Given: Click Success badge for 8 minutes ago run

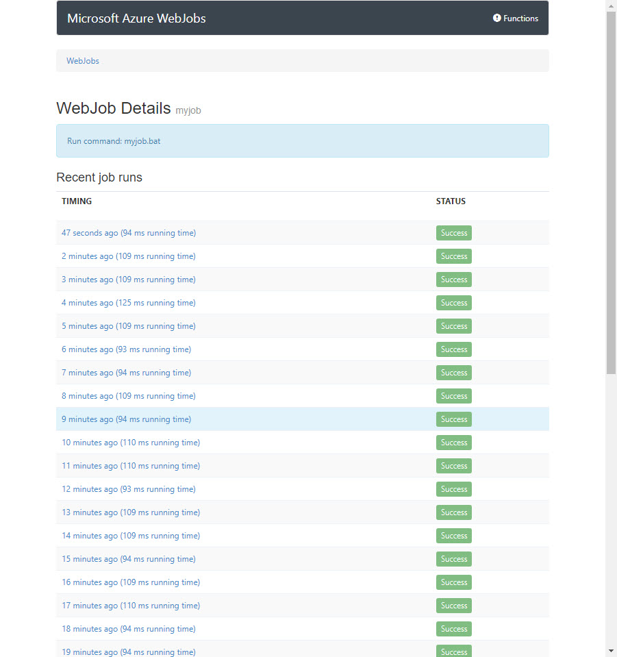Looking at the screenshot, I should pos(453,396).
